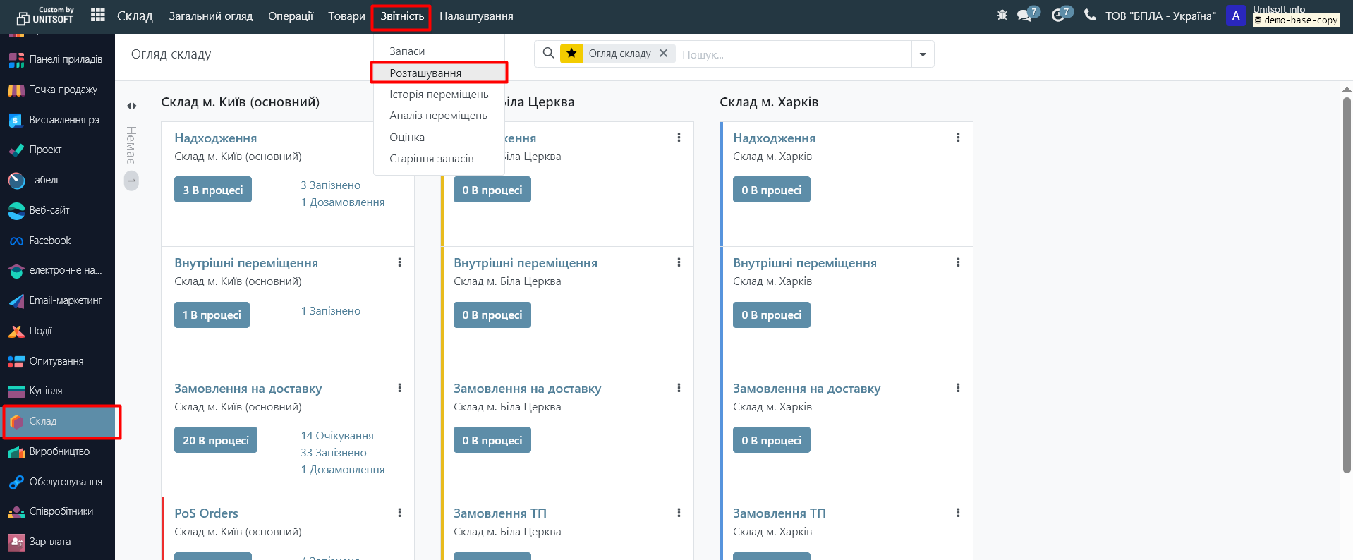Screen dimensions: 1353x560
Task: Expand the search options dropdown arrow
Action: 922,54
